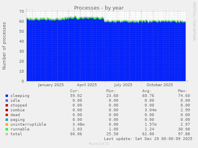Click sleeping maximum value 74.60
This screenshot has height=148, width=198.
click(184, 96)
